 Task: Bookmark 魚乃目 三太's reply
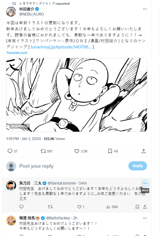tap(137, 207)
